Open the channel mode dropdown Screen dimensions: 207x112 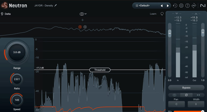(83, 14)
